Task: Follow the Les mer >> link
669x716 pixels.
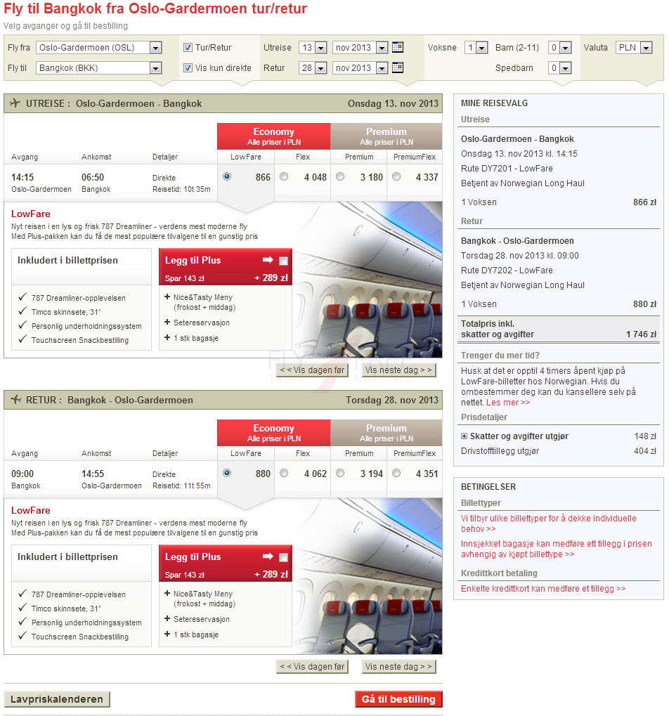Action: click(508, 403)
